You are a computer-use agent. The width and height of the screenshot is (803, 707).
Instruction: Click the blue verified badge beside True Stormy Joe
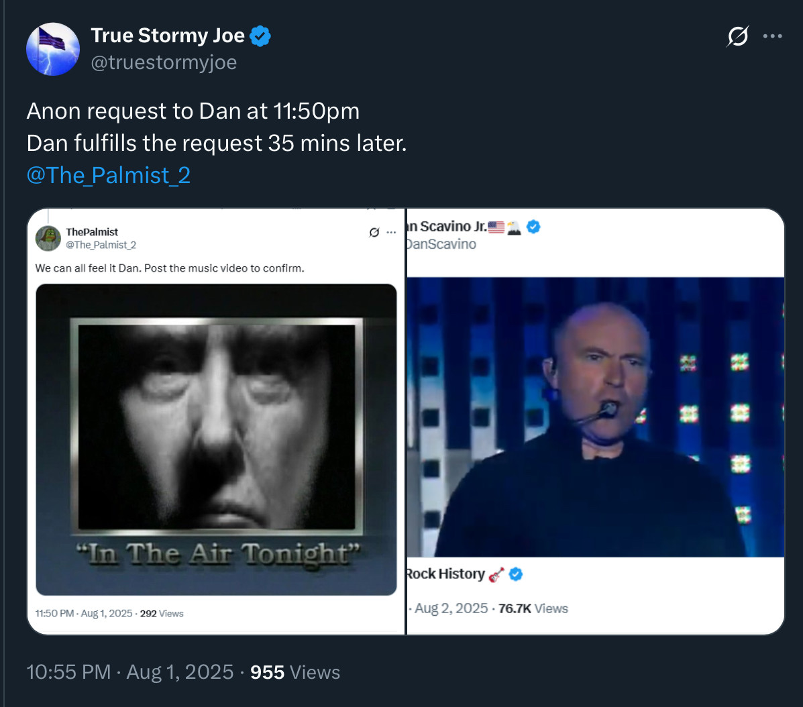(x=260, y=36)
